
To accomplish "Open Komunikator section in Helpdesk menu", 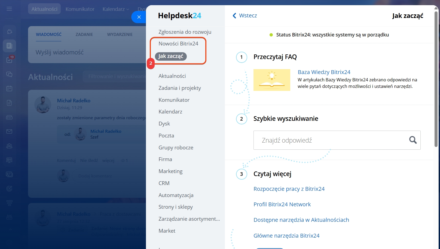I will pyautogui.click(x=174, y=100).
